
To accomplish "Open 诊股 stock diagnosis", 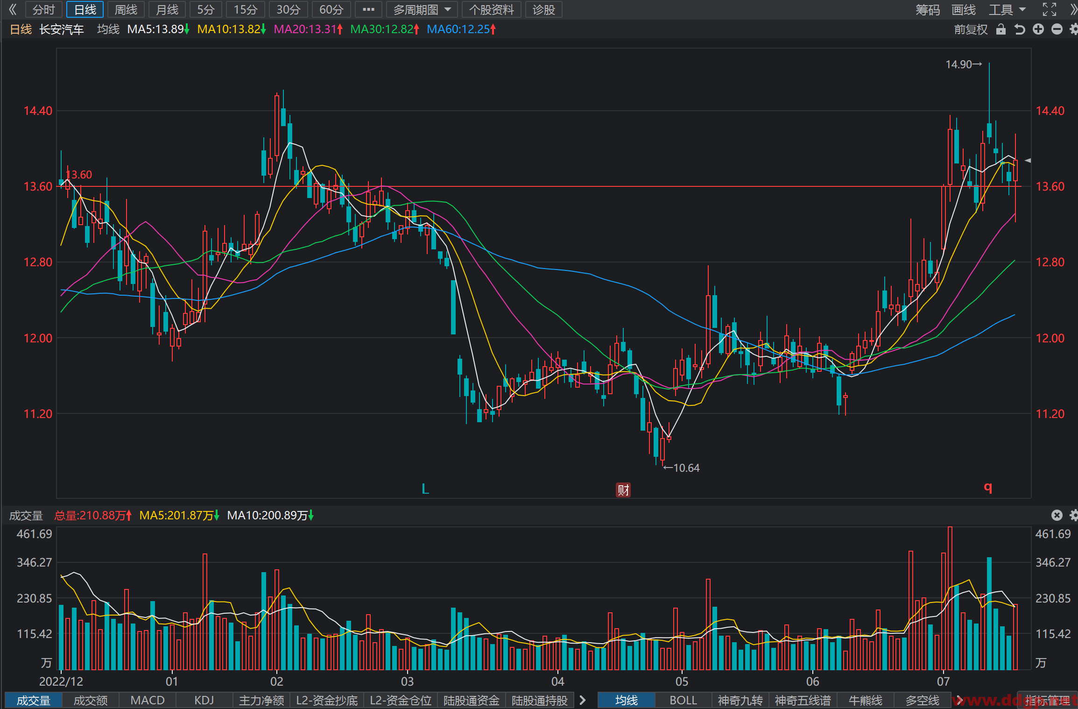I will (543, 9).
